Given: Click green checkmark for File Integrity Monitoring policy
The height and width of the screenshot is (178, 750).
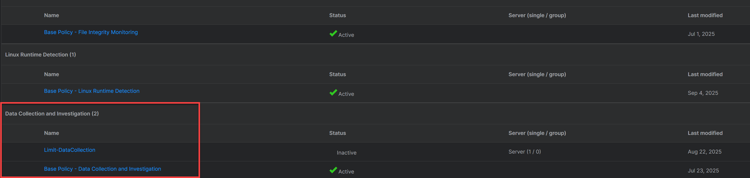Looking at the screenshot, I should [x=333, y=34].
